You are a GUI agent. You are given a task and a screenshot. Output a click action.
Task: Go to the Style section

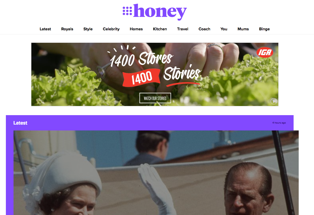[88, 29]
